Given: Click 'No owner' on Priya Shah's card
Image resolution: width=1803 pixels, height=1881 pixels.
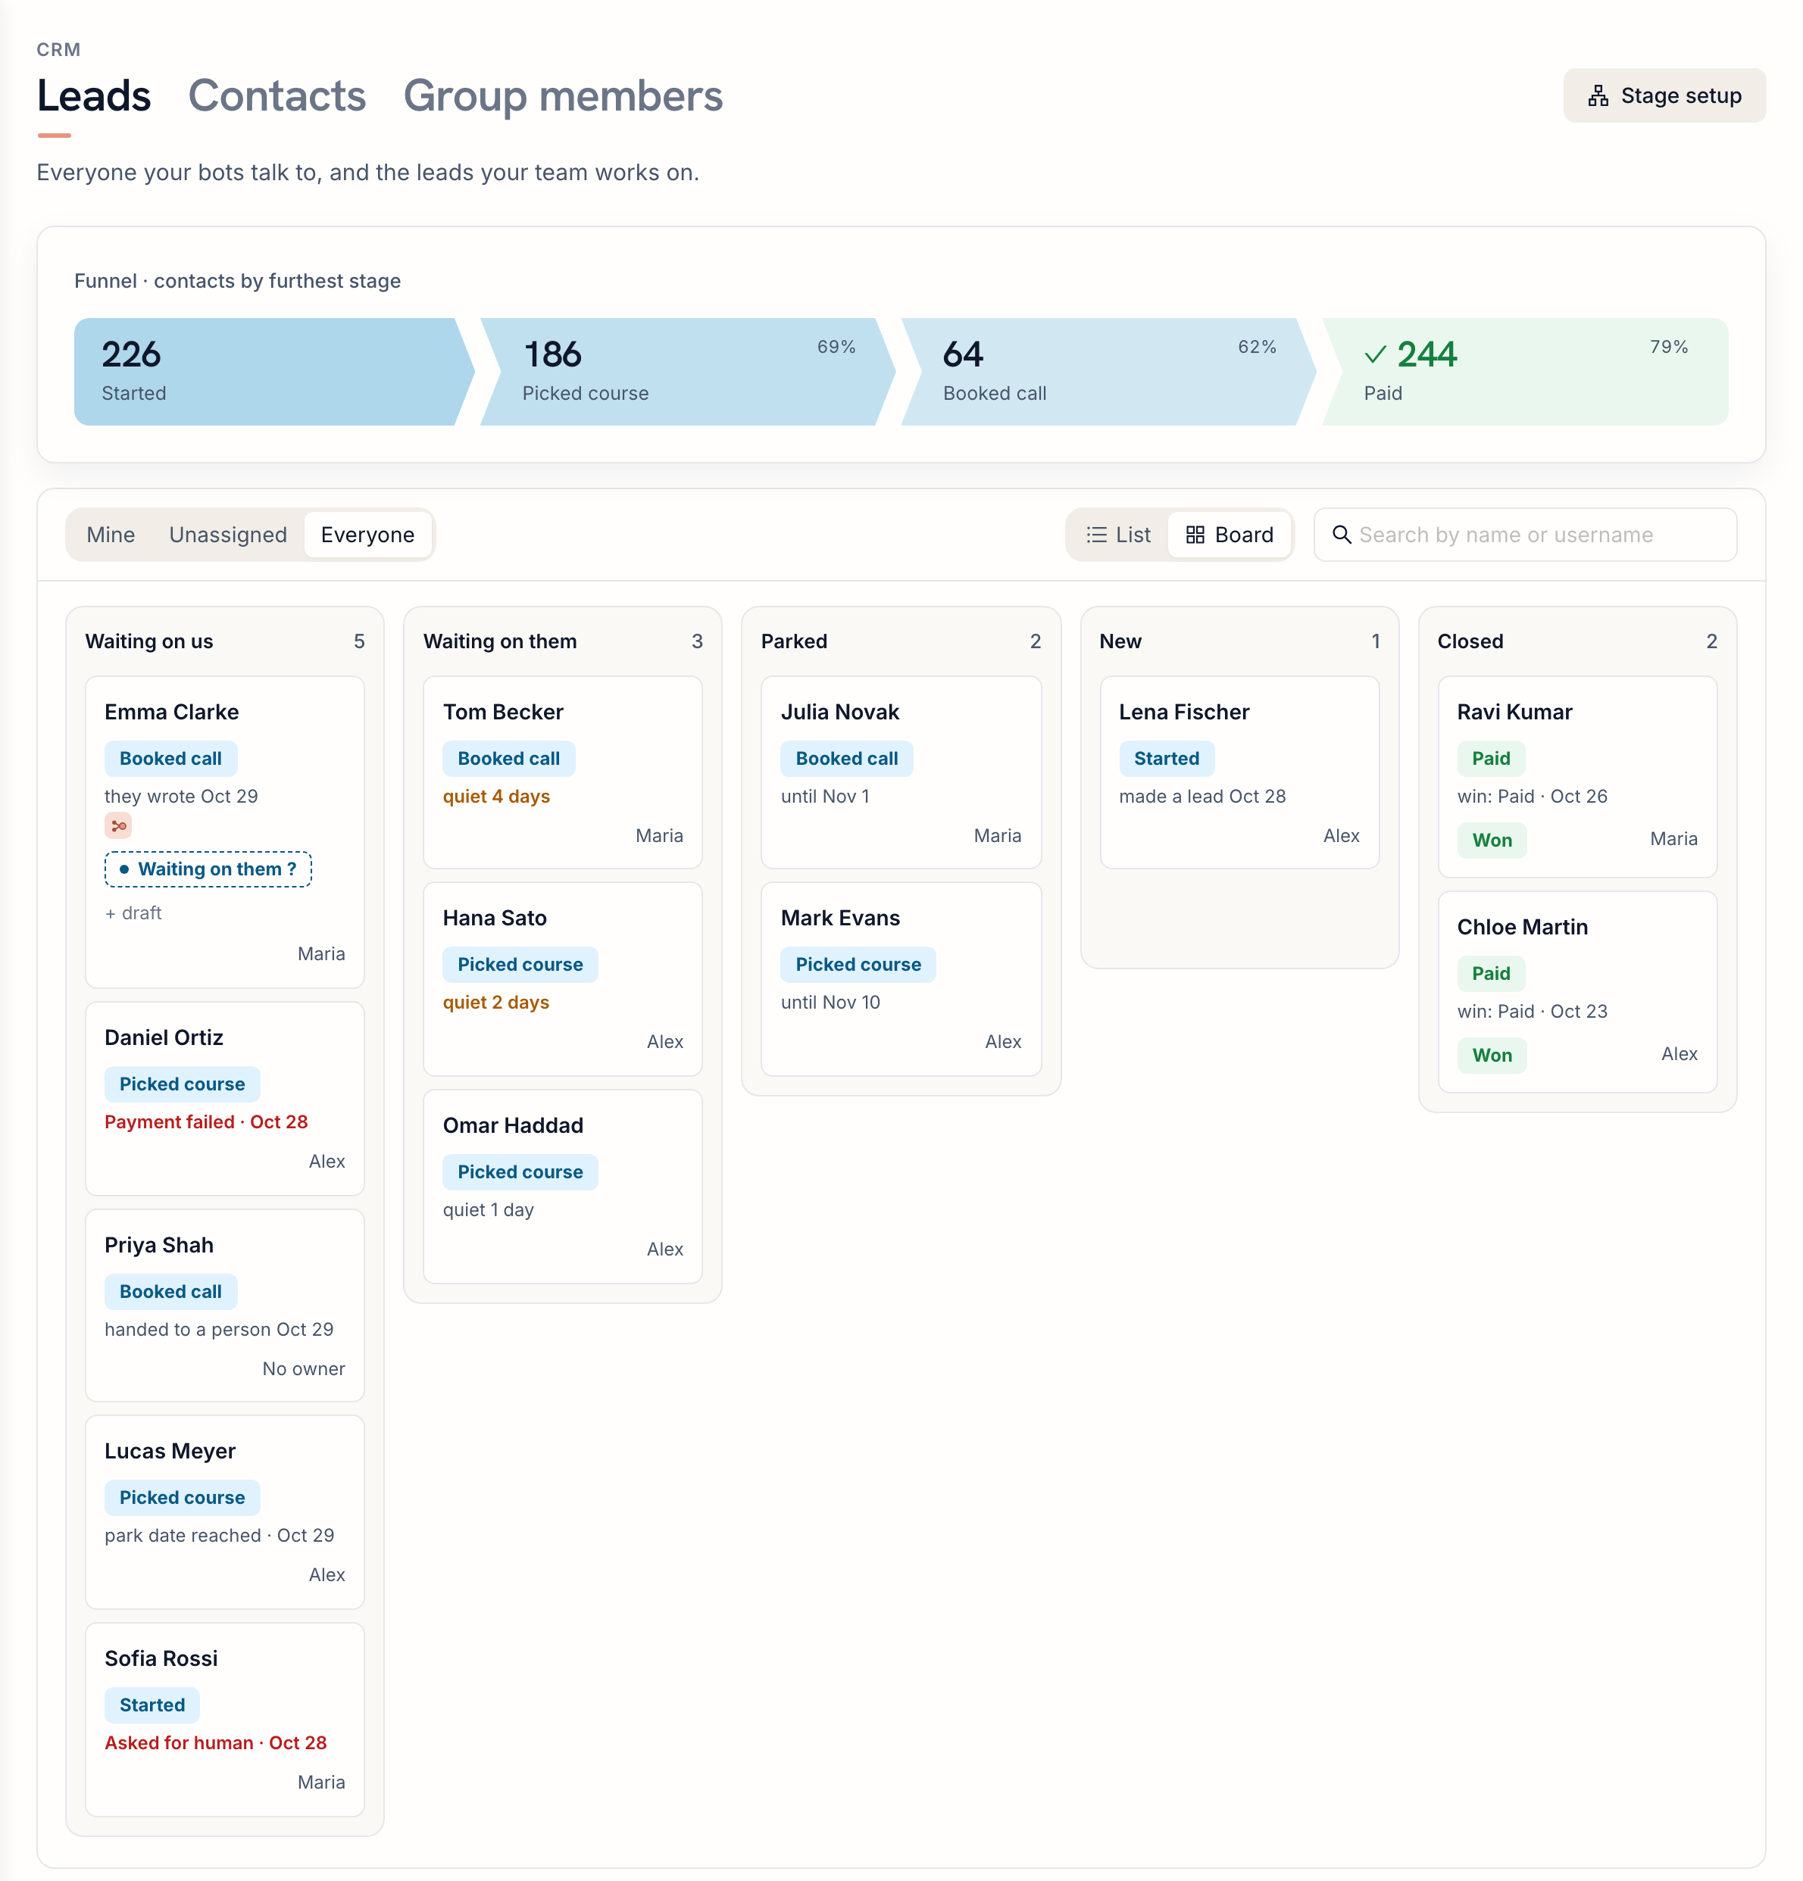Looking at the screenshot, I should click(x=303, y=1368).
